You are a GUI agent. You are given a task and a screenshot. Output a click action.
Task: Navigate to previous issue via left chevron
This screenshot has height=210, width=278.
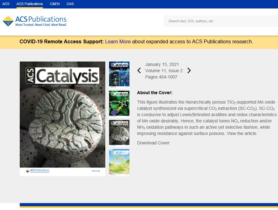pyautogui.click(x=139, y=71)
